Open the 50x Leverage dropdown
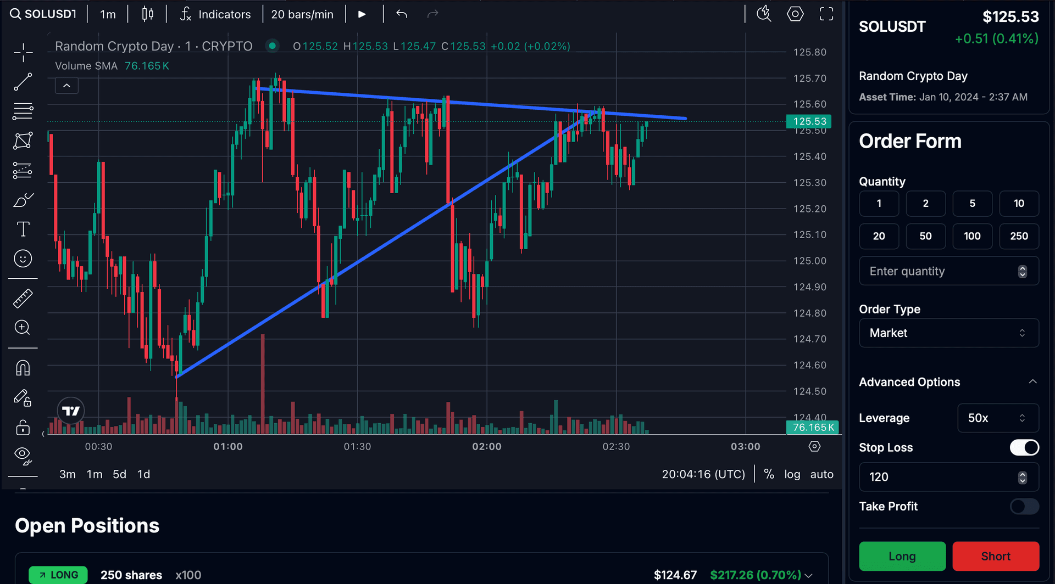The image size is (1055, 584). [x=998, y=418]
